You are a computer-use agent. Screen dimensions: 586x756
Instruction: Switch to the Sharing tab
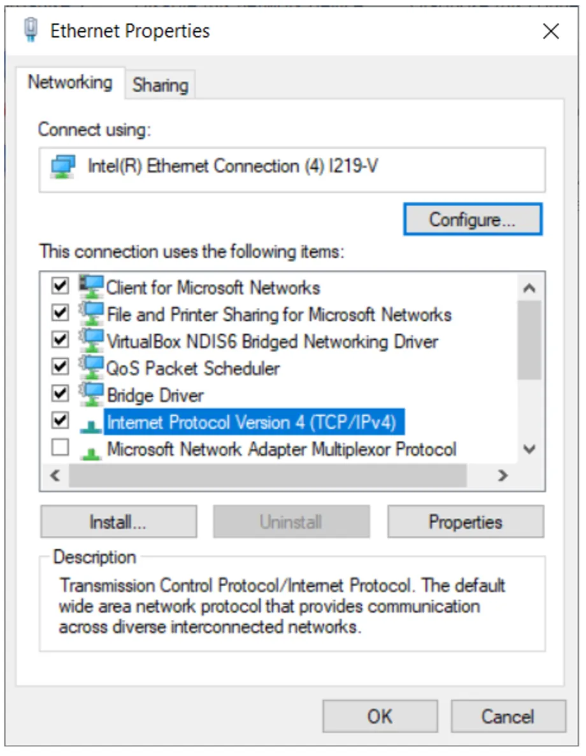point(161,85)
